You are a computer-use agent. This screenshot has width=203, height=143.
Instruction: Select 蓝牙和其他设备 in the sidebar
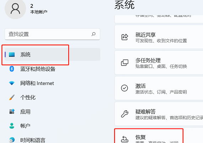click(x=52, y=69)
